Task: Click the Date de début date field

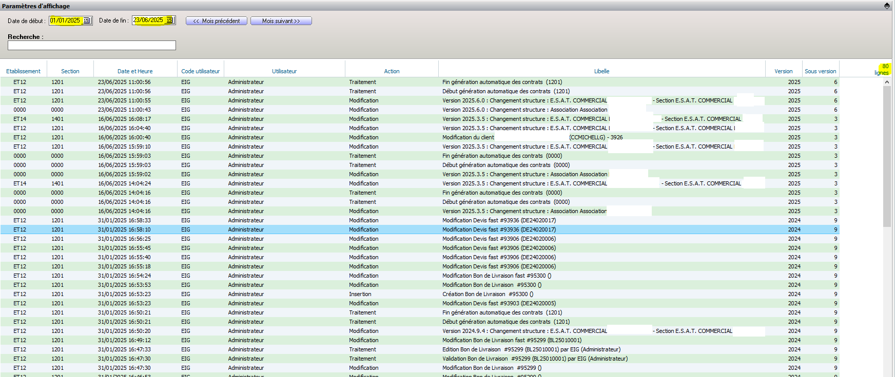Action: [x=66, y=20]
